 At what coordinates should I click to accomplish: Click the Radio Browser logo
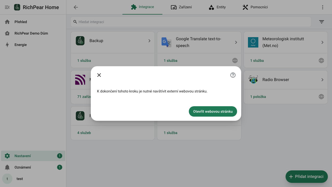click(x=253, y=79)
